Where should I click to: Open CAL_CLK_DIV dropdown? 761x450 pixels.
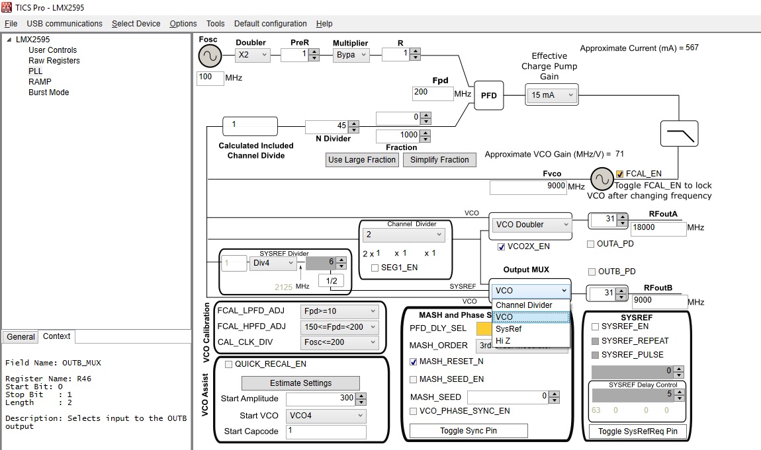tap(339, 342)
